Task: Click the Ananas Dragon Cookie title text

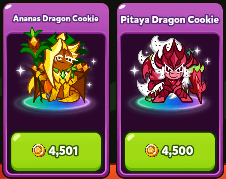Action: (56, 19)
